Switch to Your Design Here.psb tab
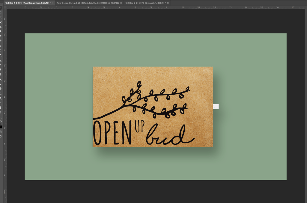 88,3
